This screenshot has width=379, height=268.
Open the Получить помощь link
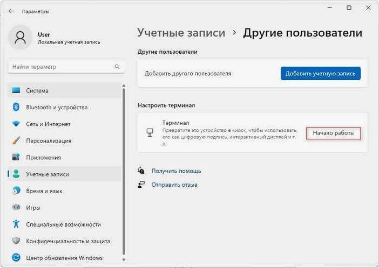[176, 171]
